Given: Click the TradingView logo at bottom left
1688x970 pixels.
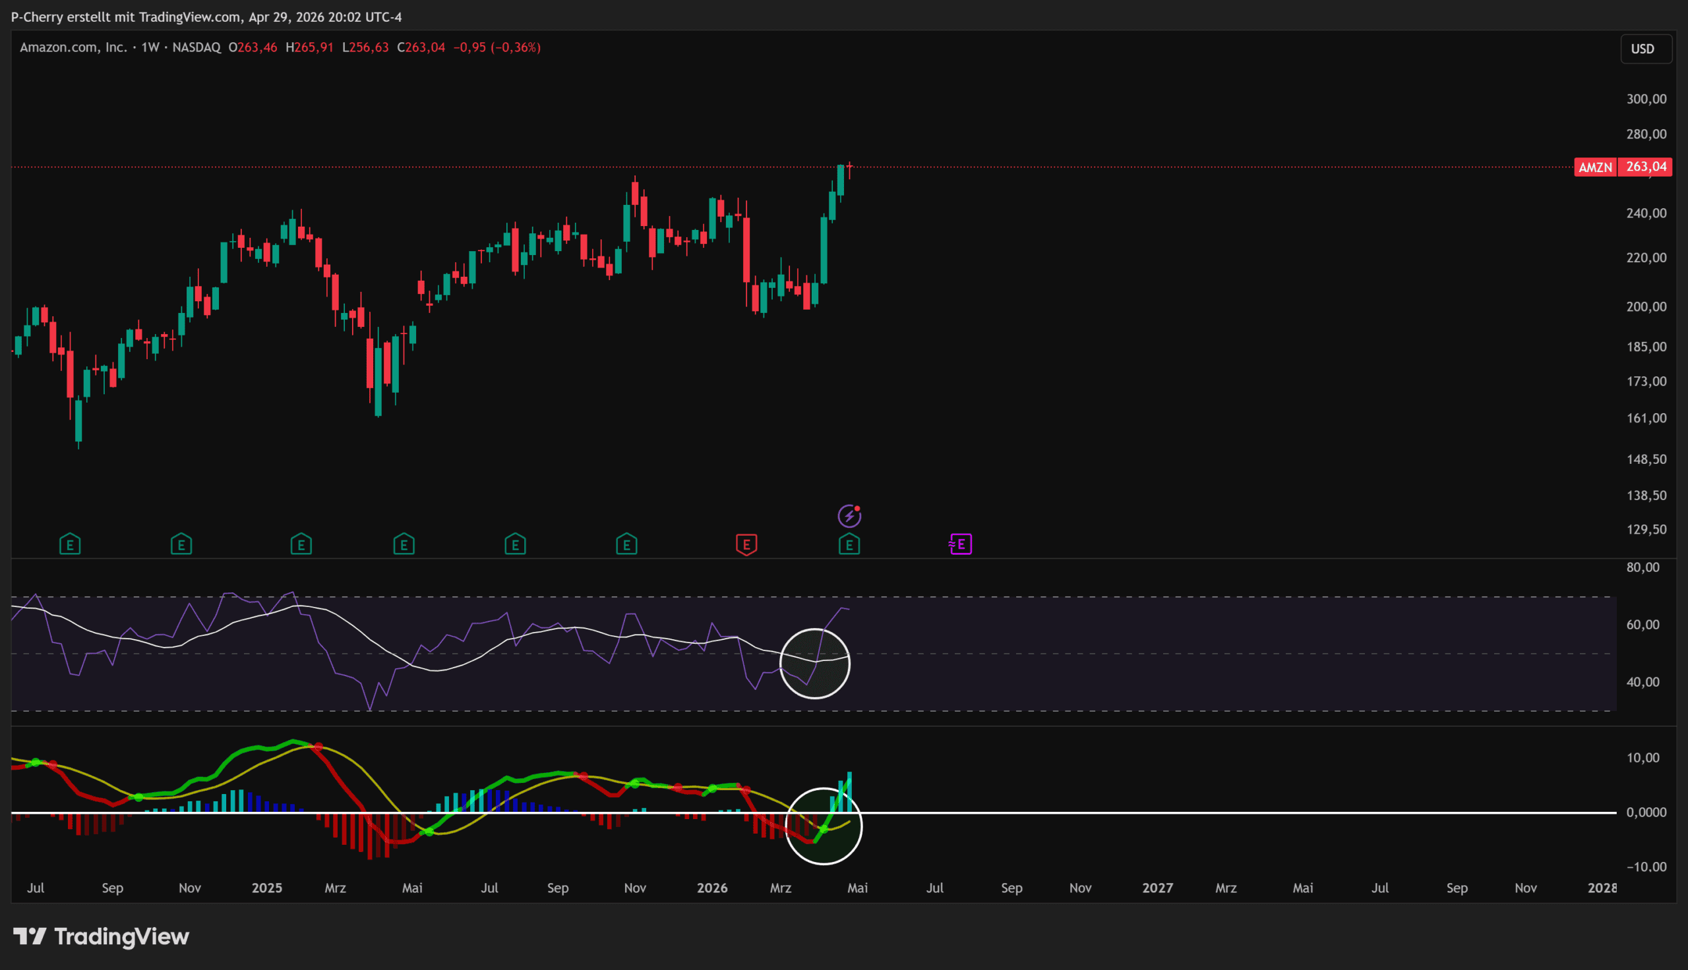Looking at the screenshot, I should coord(102,936).
